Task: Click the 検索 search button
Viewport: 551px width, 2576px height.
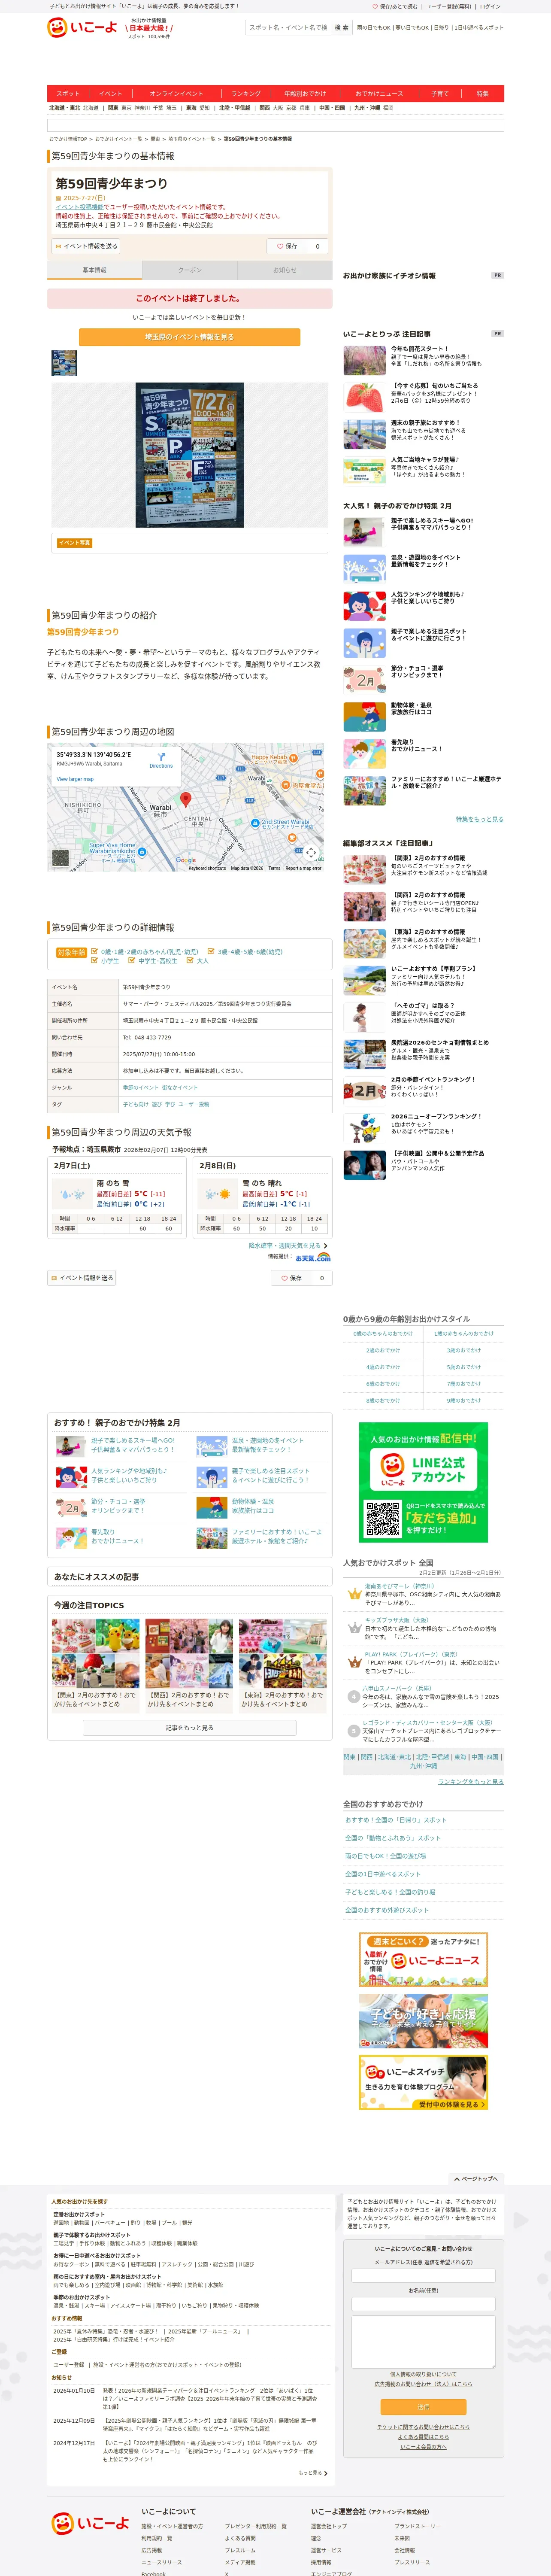Action: 342,28
